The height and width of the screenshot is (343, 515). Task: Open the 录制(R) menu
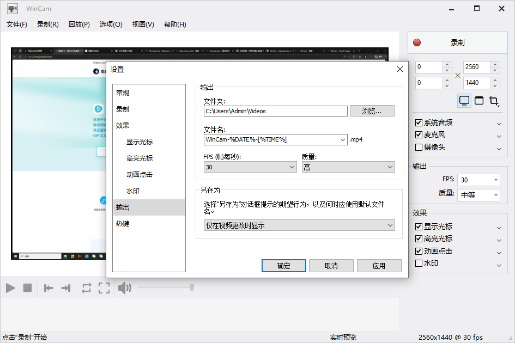point(47,24)
